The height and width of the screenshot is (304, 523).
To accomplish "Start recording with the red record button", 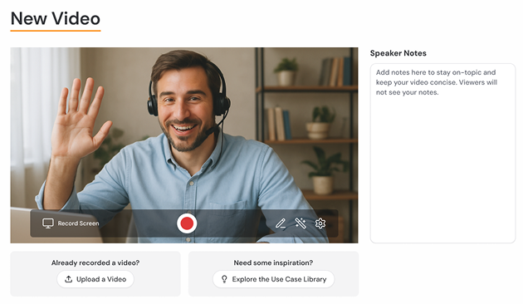I will (187, 223).
